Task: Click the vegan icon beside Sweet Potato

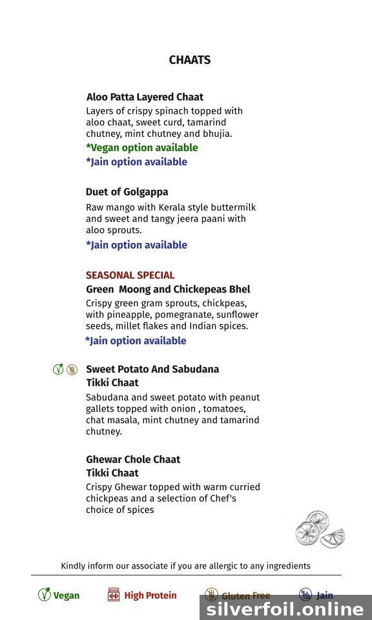Action: coord(58,369)
